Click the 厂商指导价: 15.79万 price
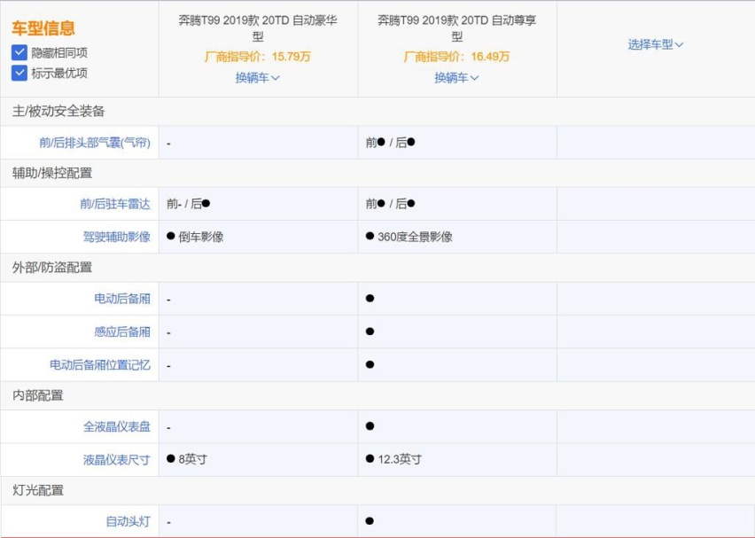The height and width of the screenshot is (538, 755). click(x=258, y=57)
